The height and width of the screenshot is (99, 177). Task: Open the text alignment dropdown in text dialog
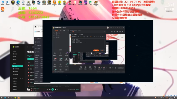click(x=97, y=37)
